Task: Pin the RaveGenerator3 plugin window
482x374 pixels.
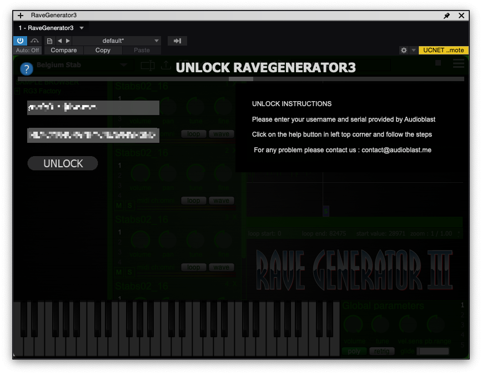Action: coord(446,16)
